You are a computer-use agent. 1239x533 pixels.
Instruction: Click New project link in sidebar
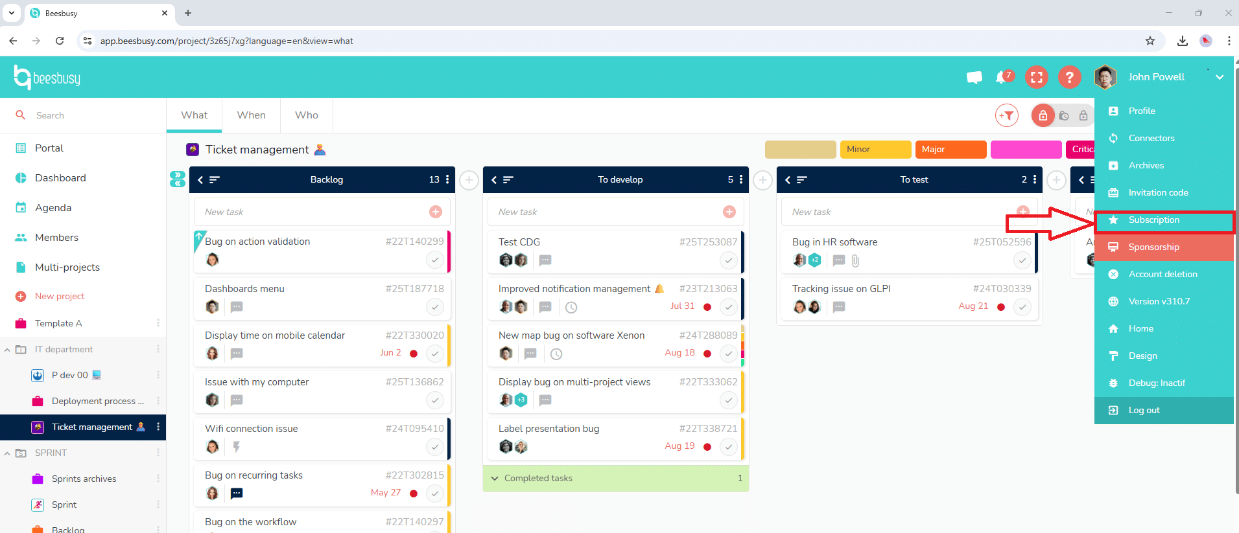click(x=60, y=296)
